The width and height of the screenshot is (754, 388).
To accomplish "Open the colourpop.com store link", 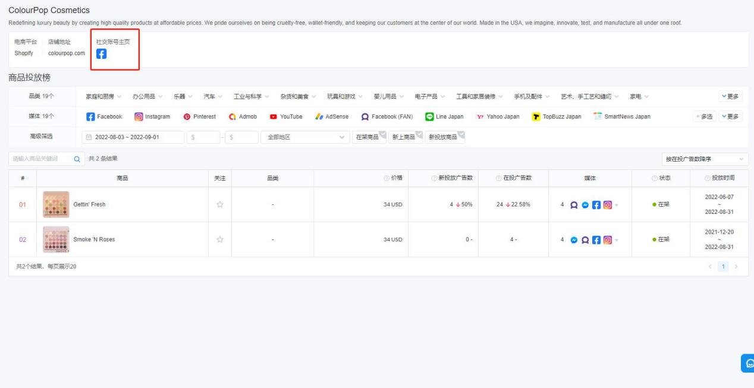I will tap(67, 53).
